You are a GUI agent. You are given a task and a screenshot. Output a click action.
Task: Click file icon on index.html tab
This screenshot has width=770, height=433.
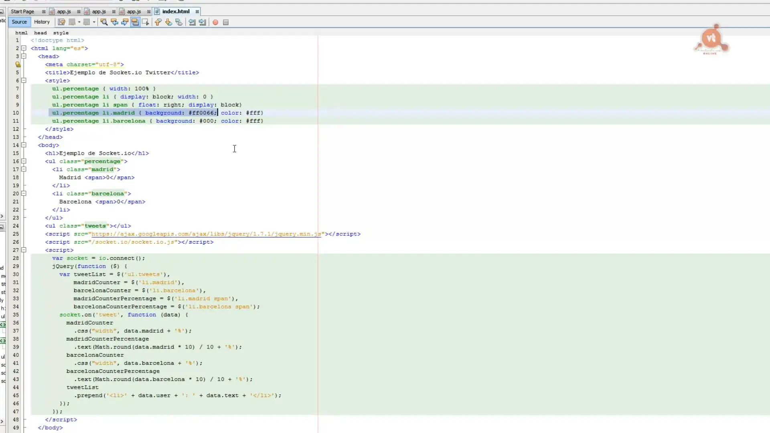[x=157, y=11]
